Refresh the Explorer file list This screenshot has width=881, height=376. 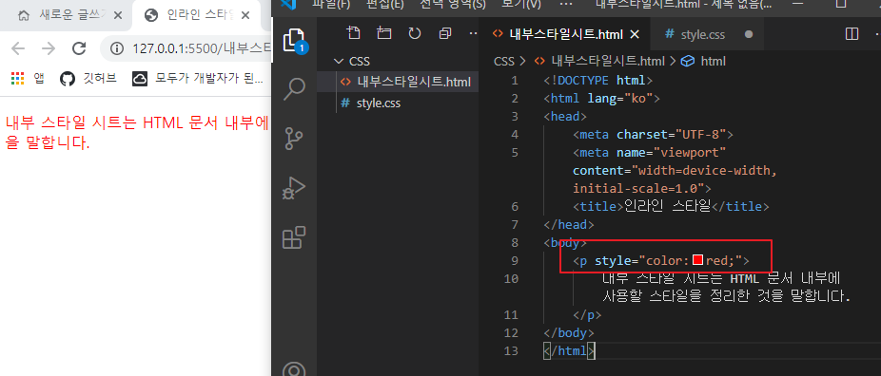point(415,34)
